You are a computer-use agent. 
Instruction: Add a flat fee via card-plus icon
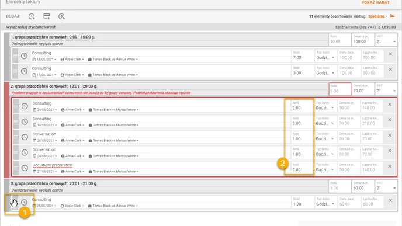pos(47,16)
